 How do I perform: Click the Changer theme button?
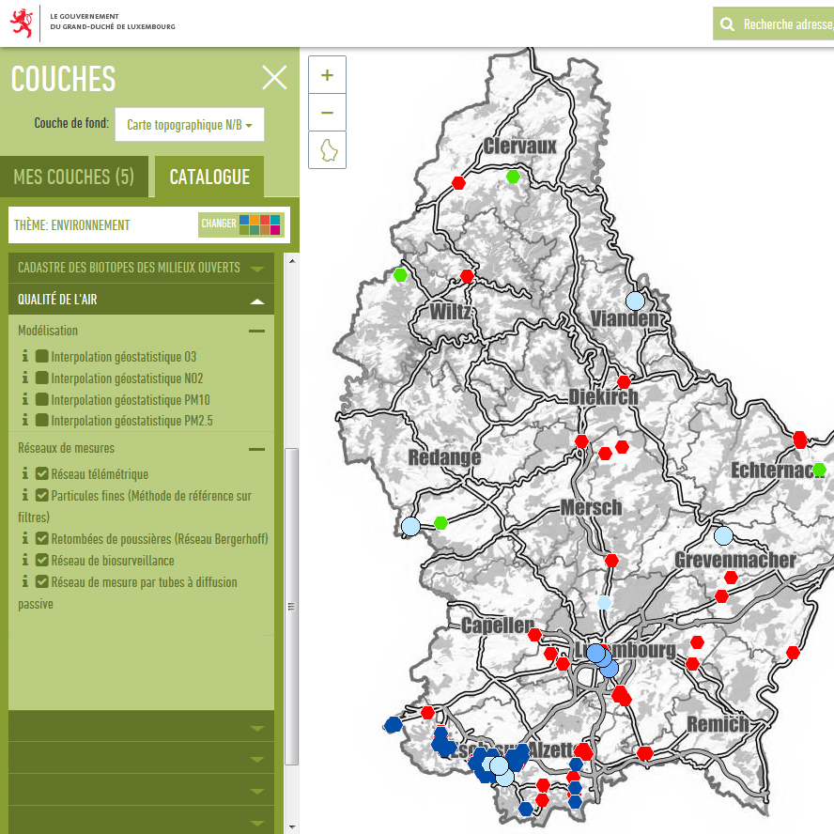pyautogui.click(x=240, y=224)
